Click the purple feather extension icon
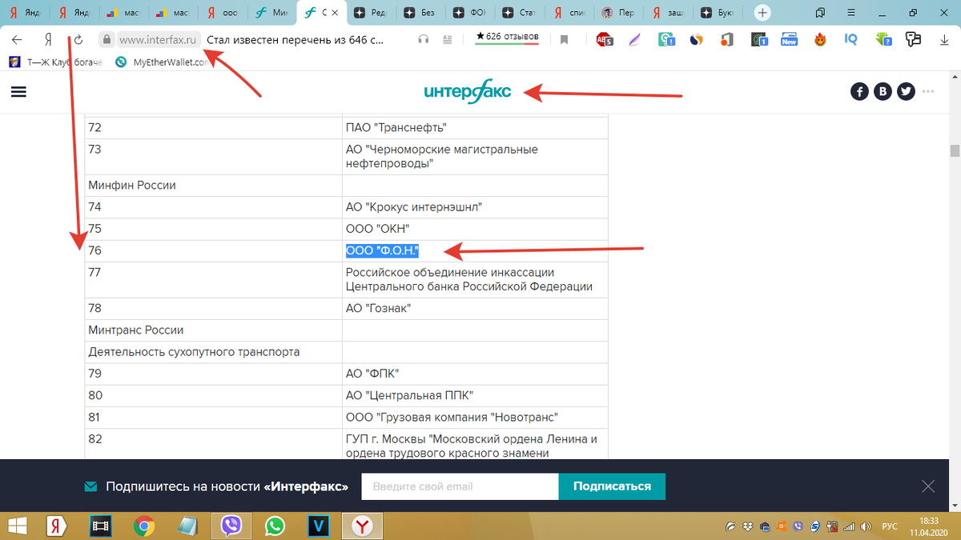961x540 pixels. tap(635, 39)
